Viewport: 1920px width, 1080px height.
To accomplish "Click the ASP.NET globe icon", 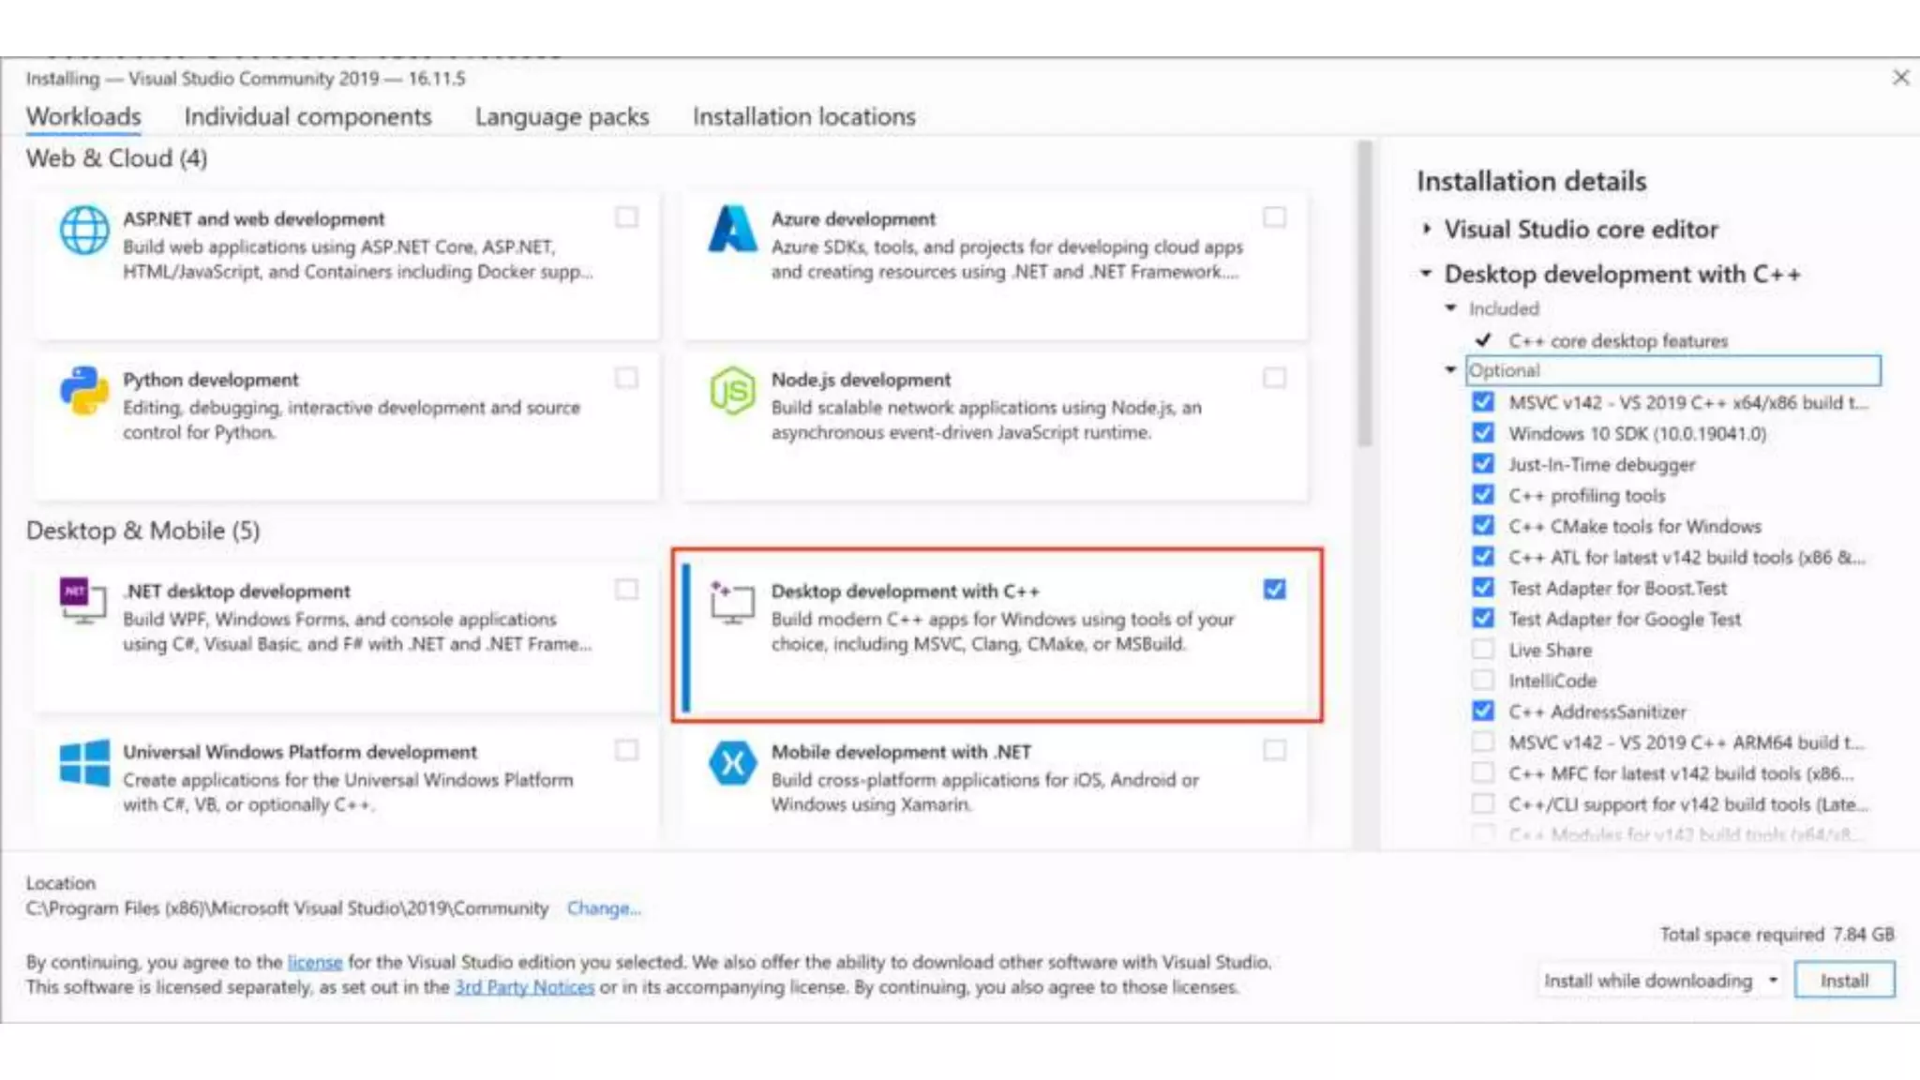I will pos(84,231).
